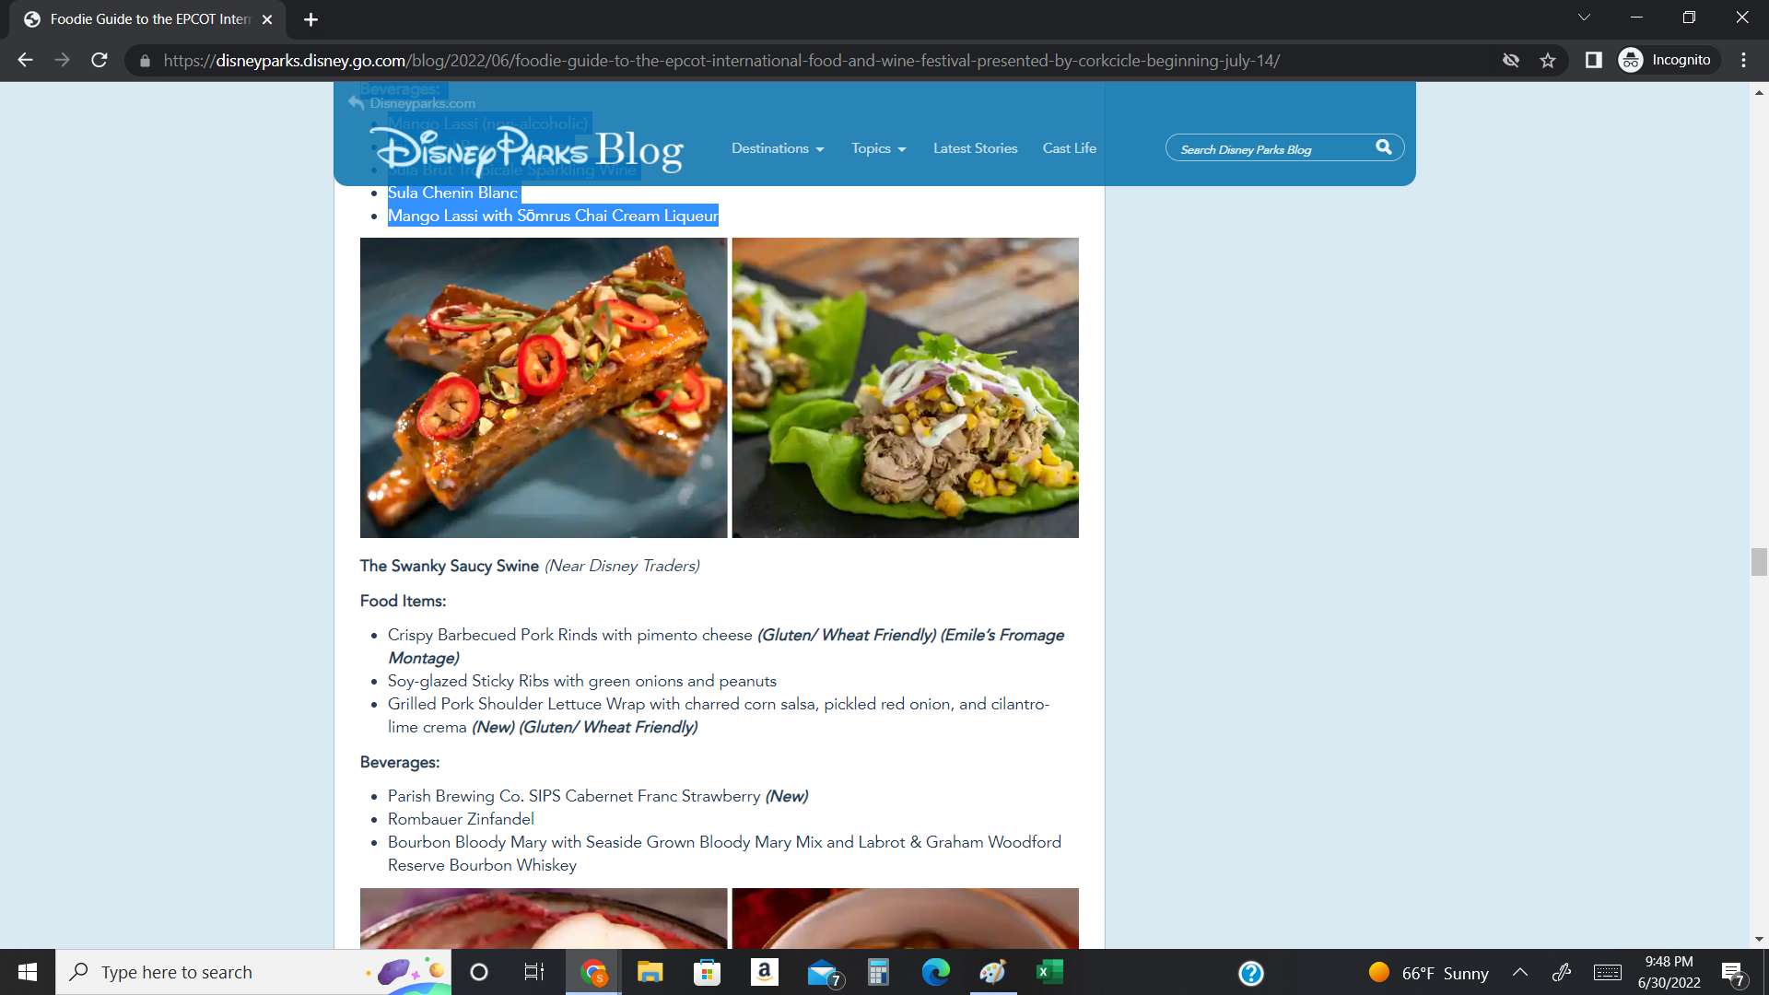Click the third-party cookies blocked eye icon
The width and height of the screenshot is (1769, 995).
(1511, 60)
